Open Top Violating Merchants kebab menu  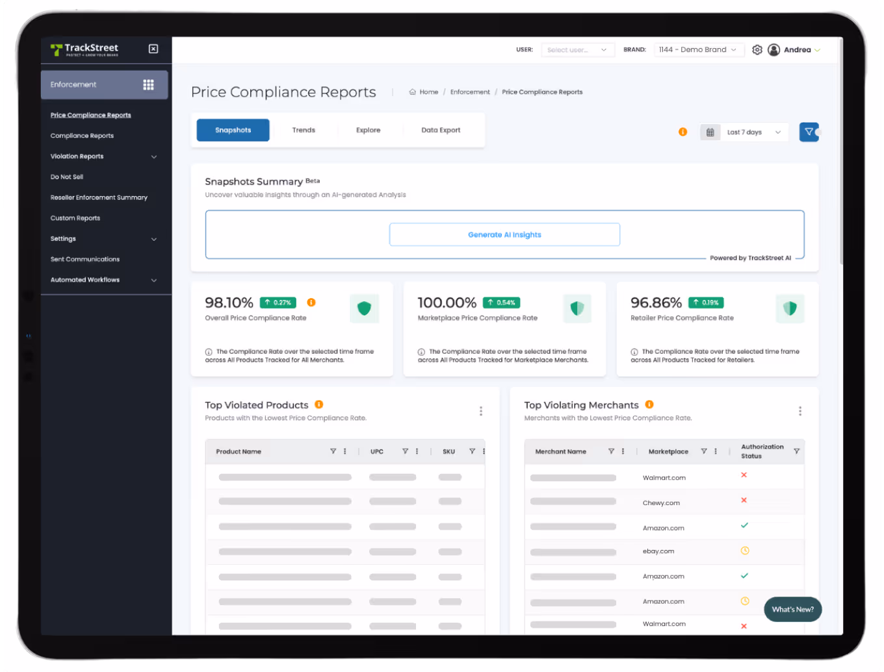(x=800, y=411)
